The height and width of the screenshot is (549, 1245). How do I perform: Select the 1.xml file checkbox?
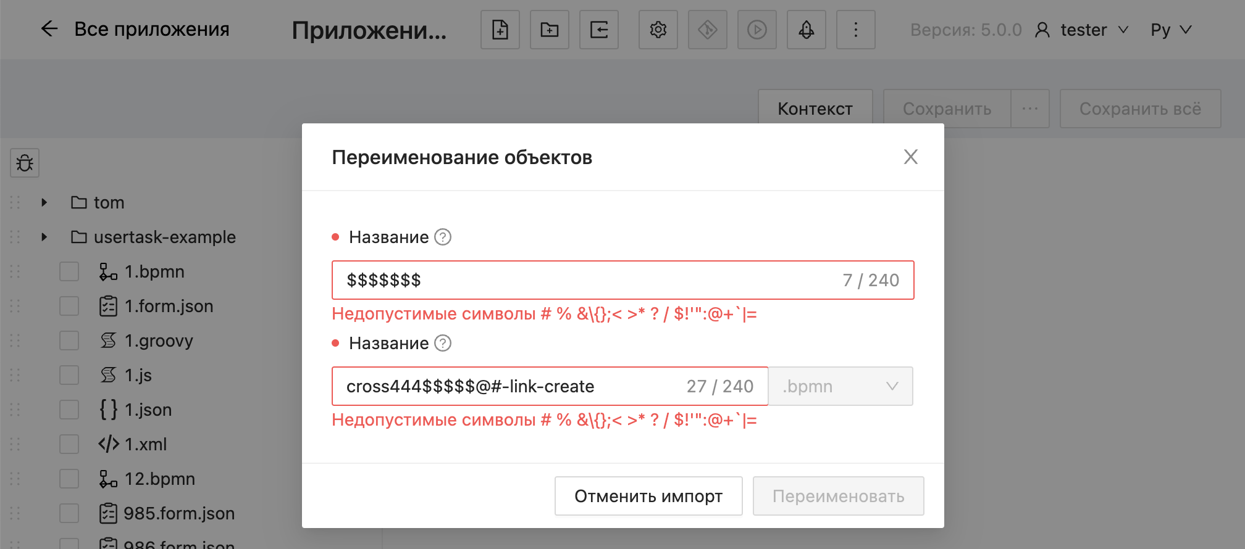[69, 444]
